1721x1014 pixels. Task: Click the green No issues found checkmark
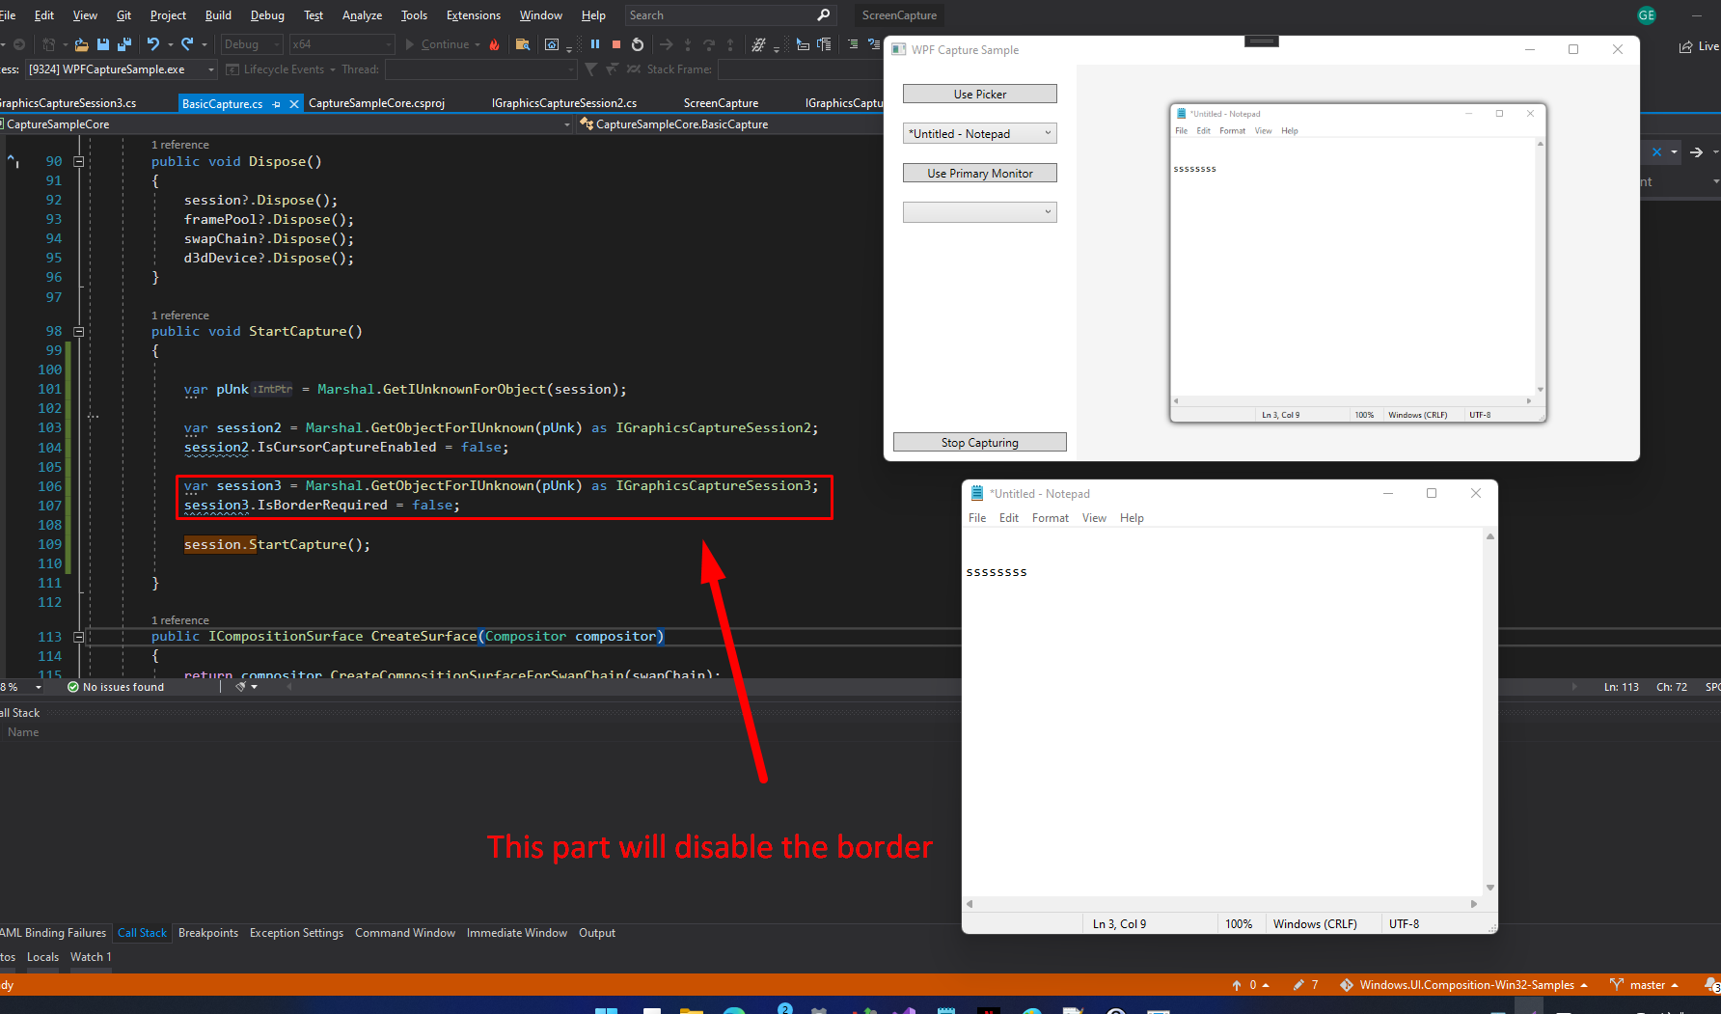(73, 687)
